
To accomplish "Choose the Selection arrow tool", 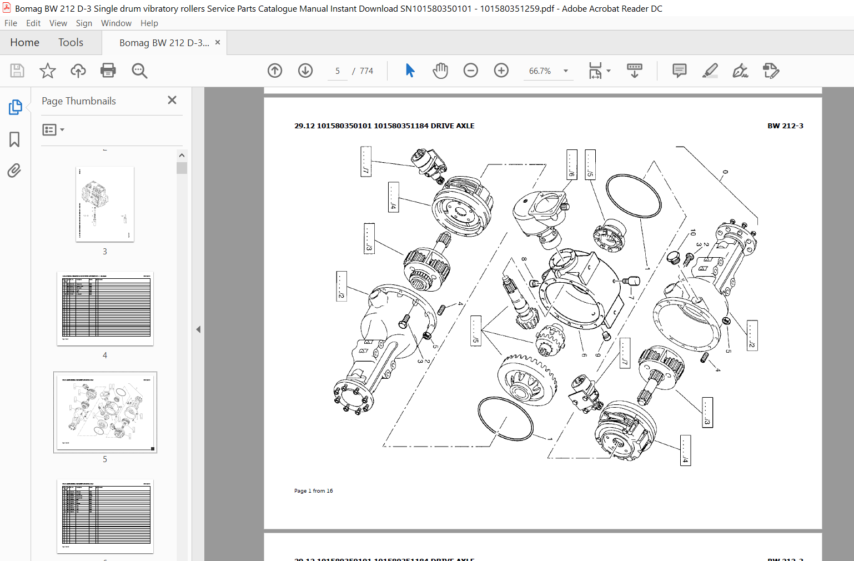I will (410, 71).
